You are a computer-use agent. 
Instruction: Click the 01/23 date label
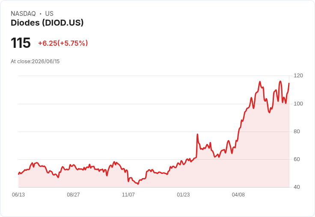(183, 195)
